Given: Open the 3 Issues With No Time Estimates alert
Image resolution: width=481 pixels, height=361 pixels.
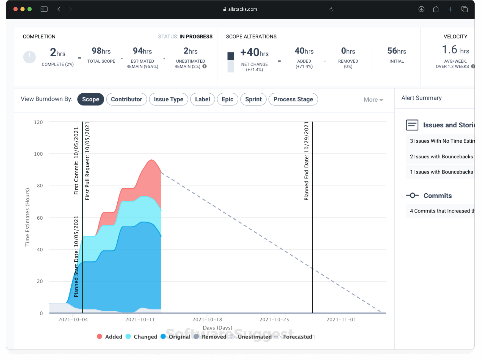Looking at the screenshot, I should [440, 141].
